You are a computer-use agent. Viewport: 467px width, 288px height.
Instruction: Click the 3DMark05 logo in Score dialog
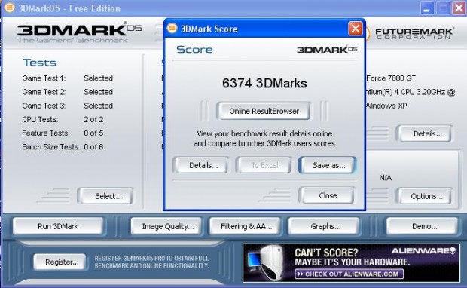[x=327, y=49]
